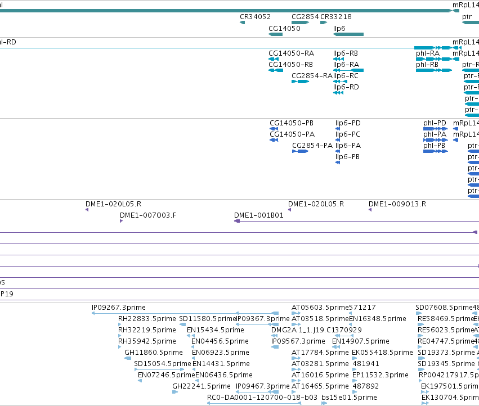Open transcript Ilp6-RB label
The width and height of the screenshot is (479, 406).
(345, 53)
